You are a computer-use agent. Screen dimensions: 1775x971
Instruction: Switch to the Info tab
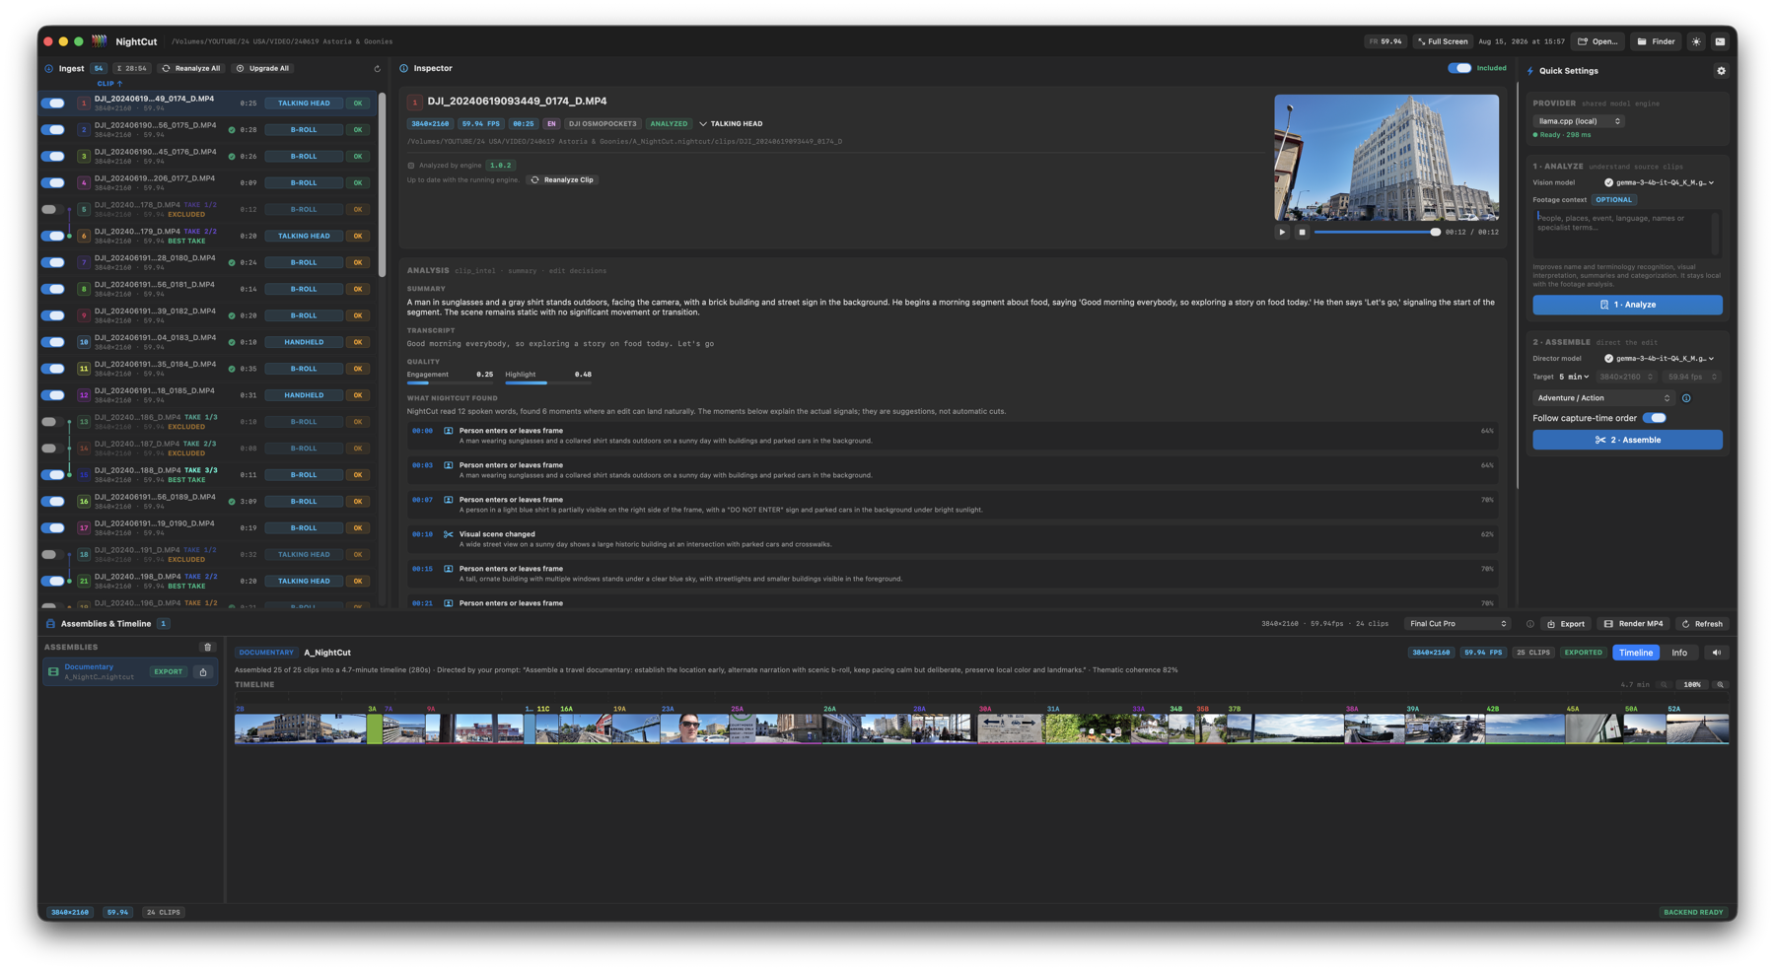[x=1679, y=654]
